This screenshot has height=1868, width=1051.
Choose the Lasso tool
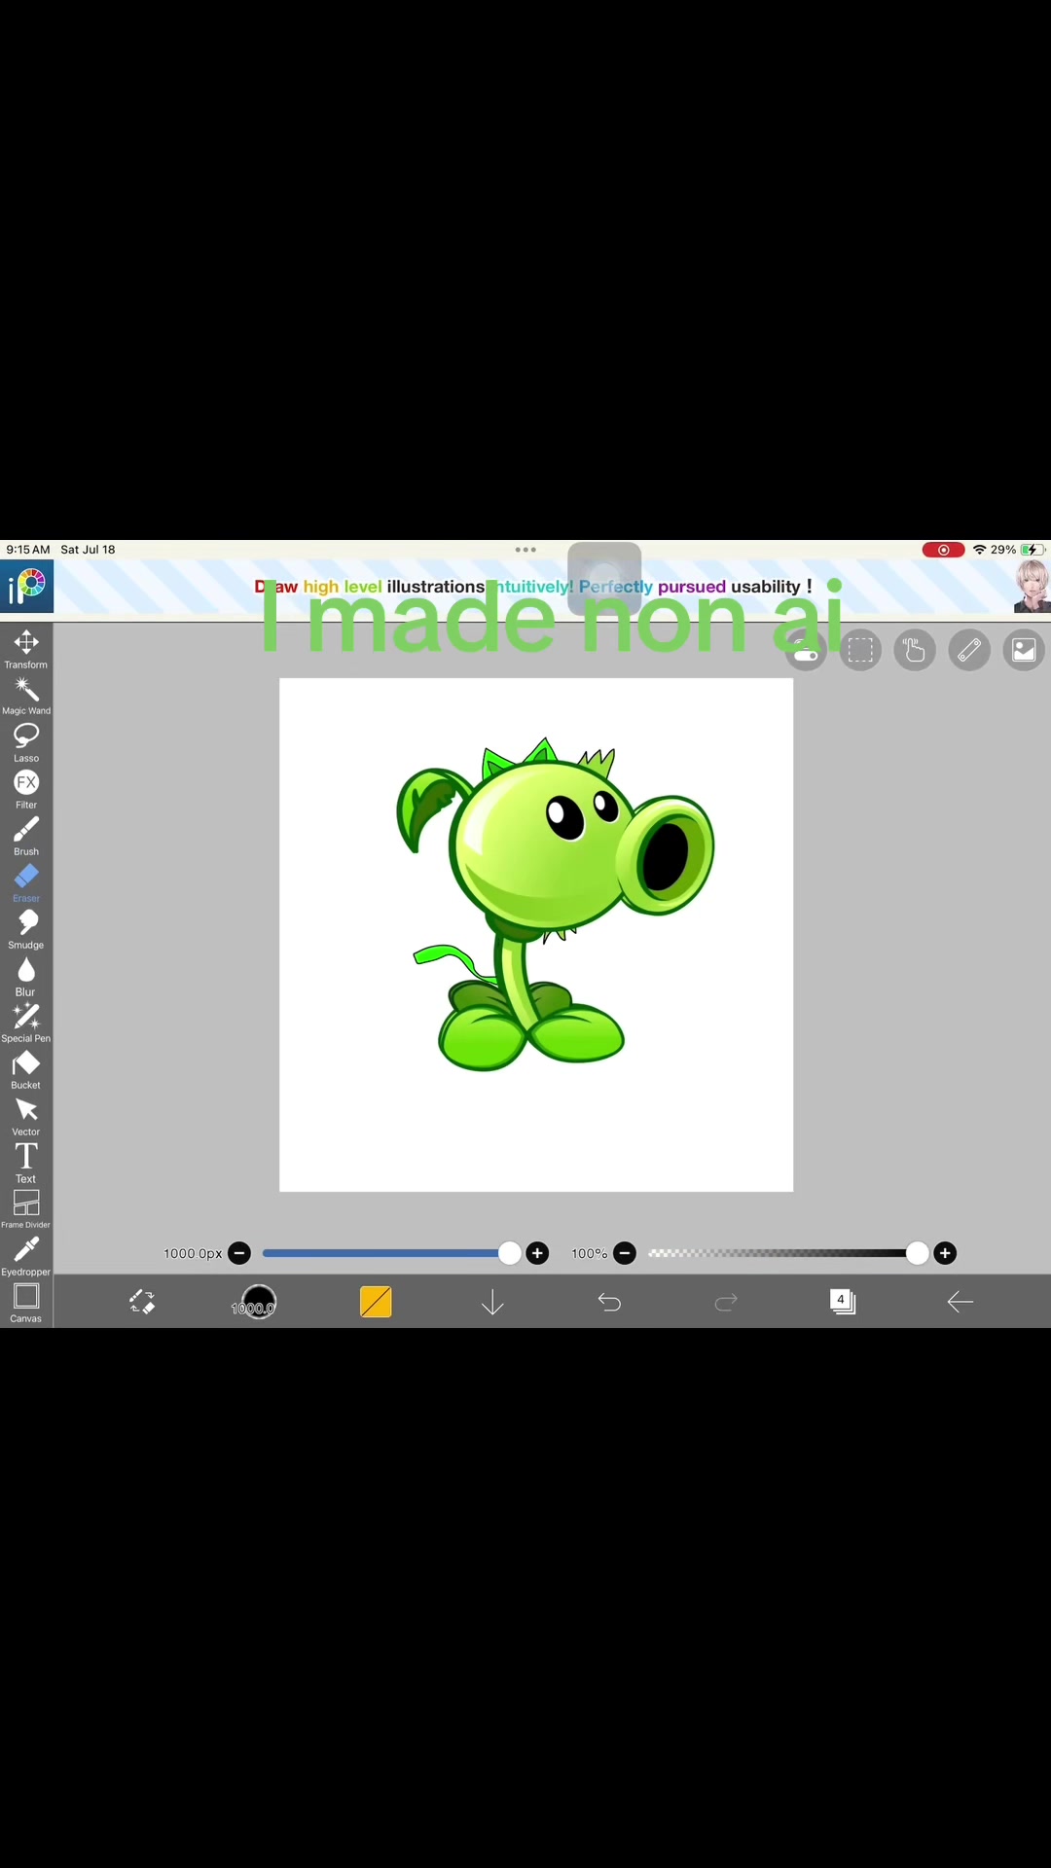coord(26,743)
